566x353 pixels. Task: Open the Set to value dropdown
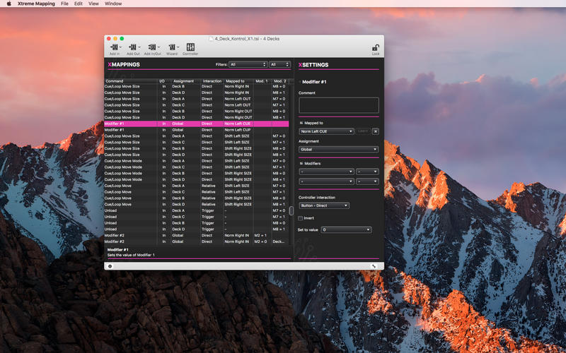click(346, 230)
